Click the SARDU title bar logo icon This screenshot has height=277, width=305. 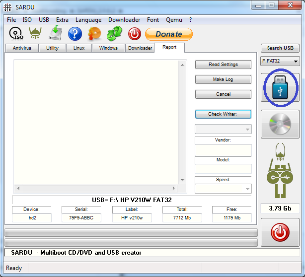[7, 7]
